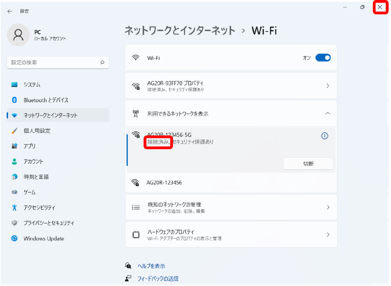Collapse 利用できるネットワークを表示 section

(328, 113)
